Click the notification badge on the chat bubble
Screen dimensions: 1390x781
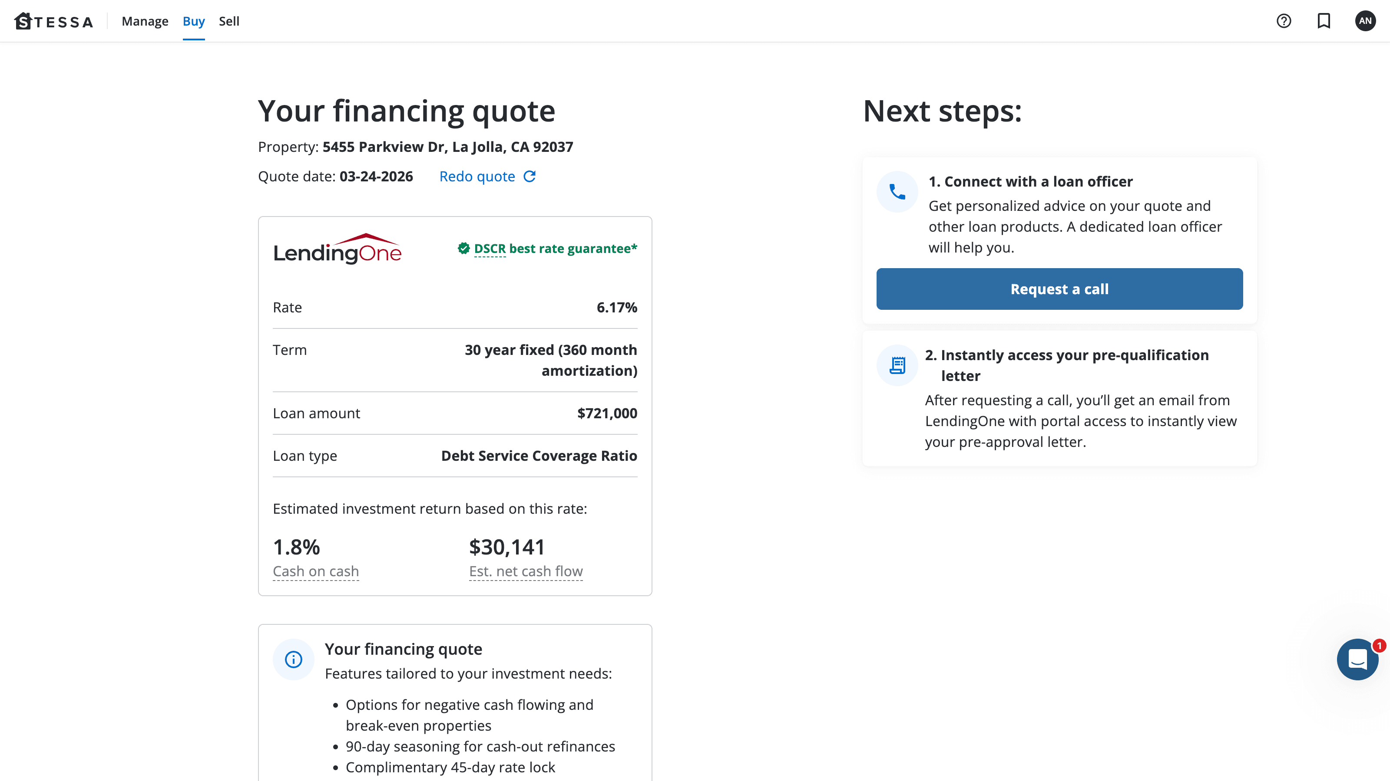pos(1379,645)
